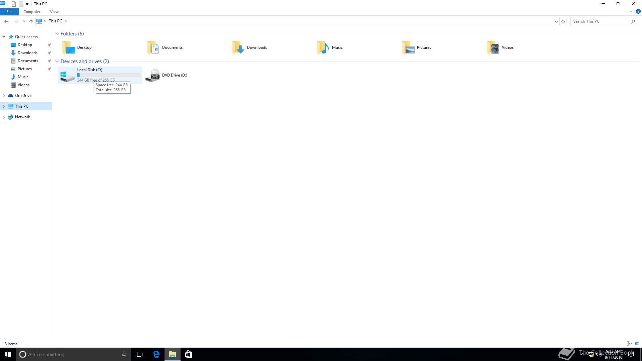Click the Local Disk (C:) label

click(90, 70)
